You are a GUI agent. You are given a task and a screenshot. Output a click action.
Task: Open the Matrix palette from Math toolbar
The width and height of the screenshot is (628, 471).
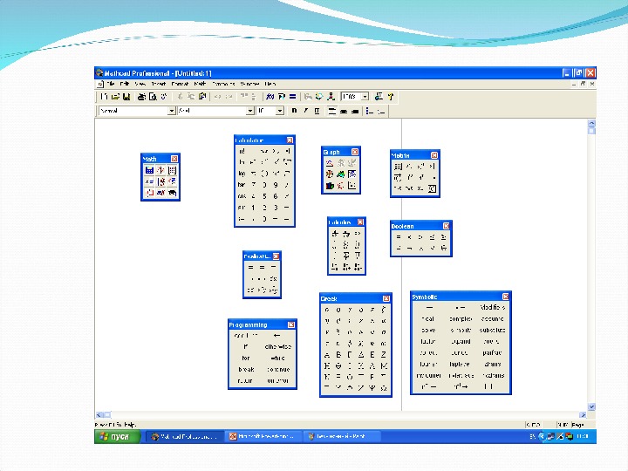click(x=172, y=170)
